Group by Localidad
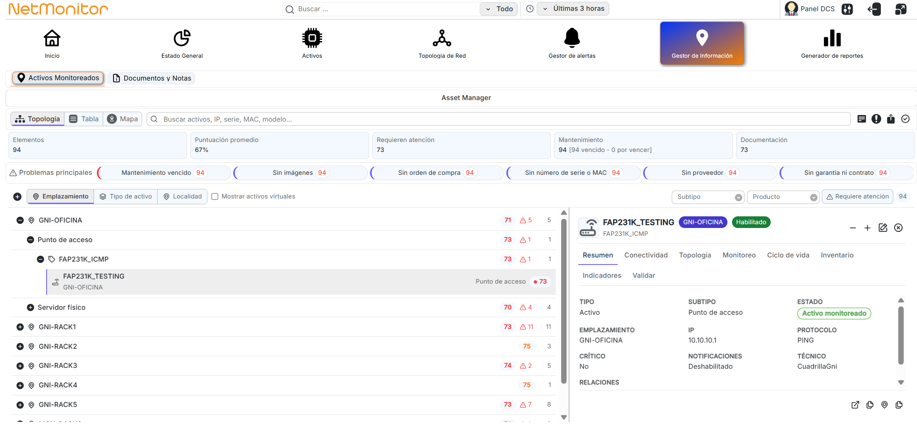 point(182,196)
